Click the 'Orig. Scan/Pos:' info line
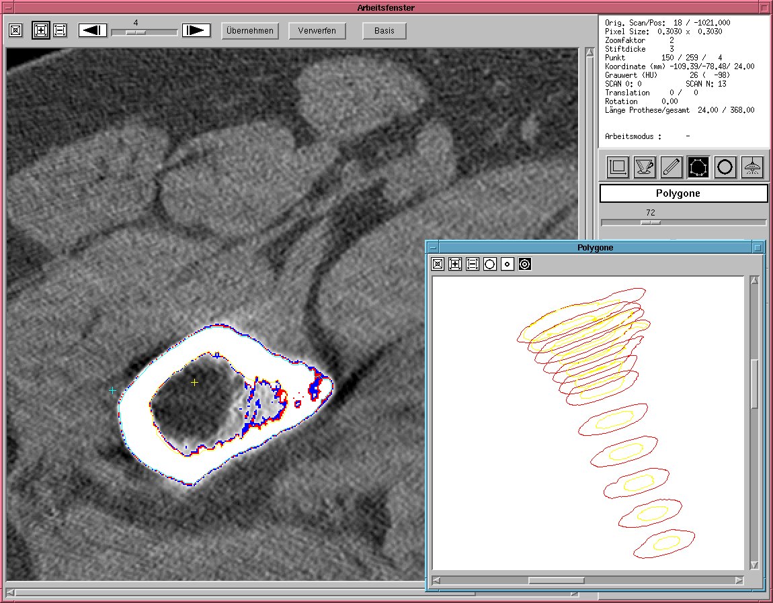 pyautogui.click(x=667, y=23)
